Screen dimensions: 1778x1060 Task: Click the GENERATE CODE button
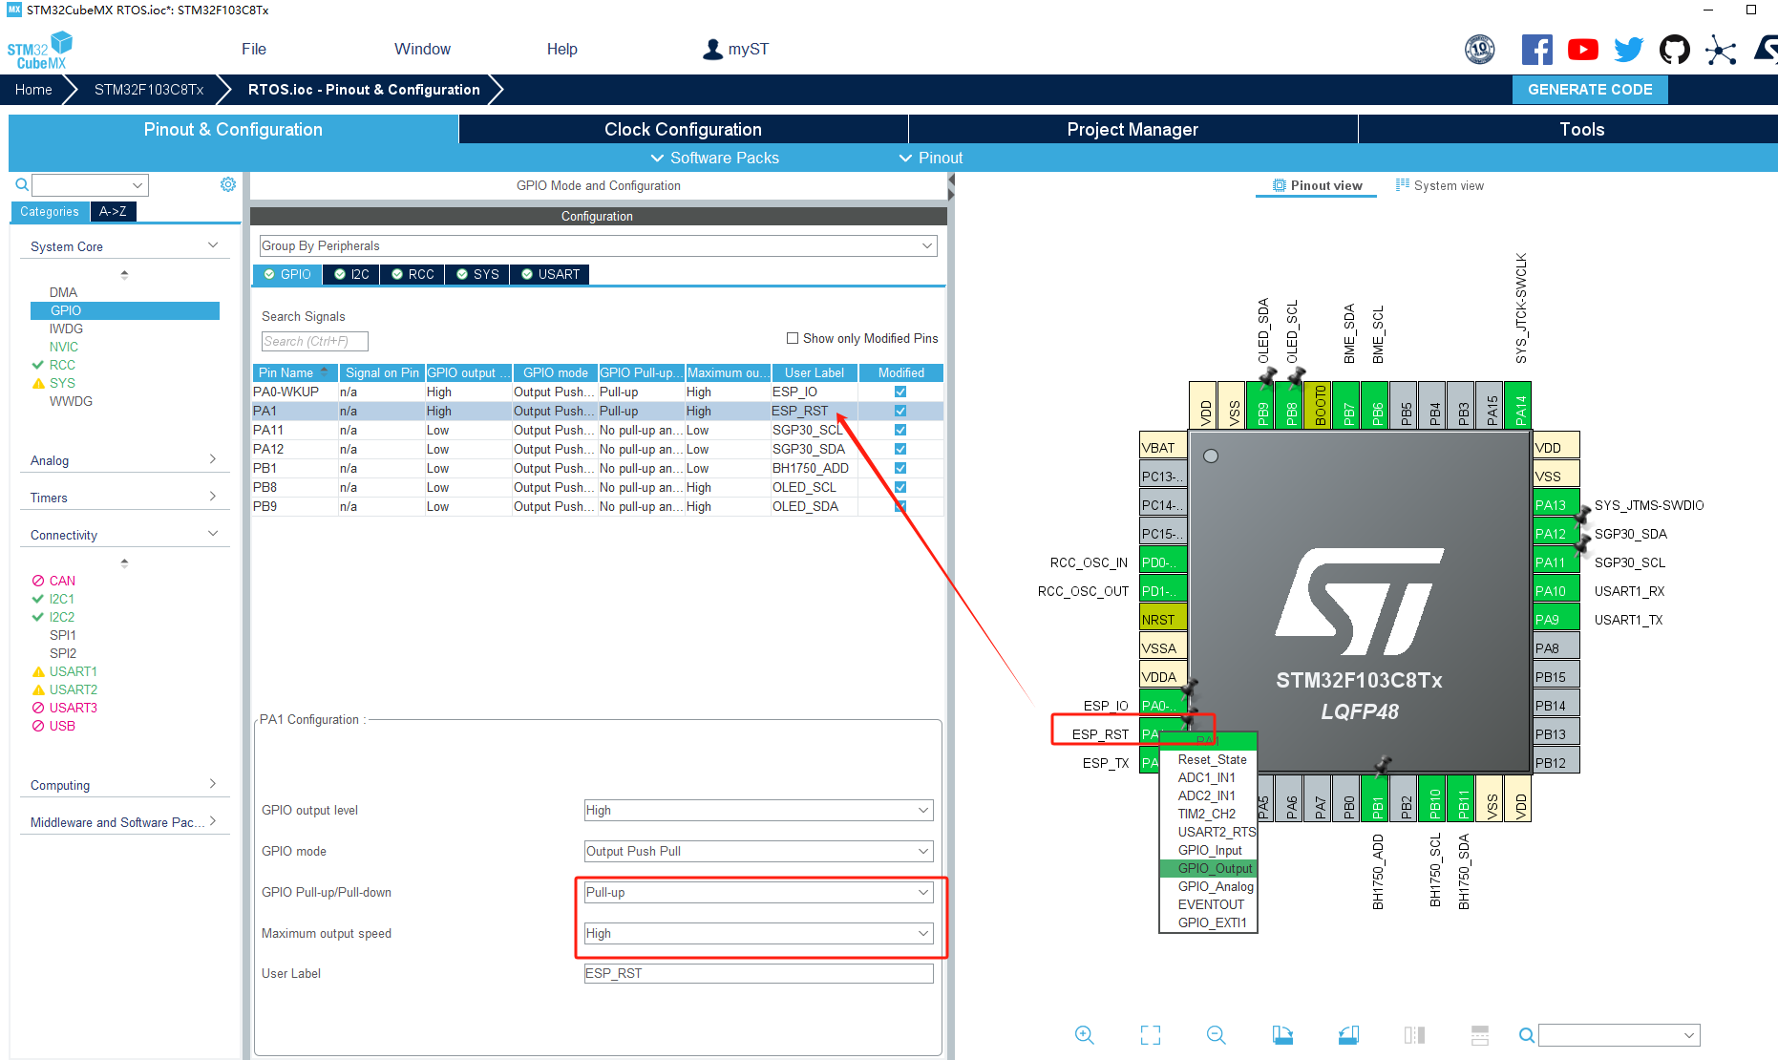(1590, 89)
